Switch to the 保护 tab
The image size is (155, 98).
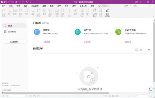(x=67, y=6)
